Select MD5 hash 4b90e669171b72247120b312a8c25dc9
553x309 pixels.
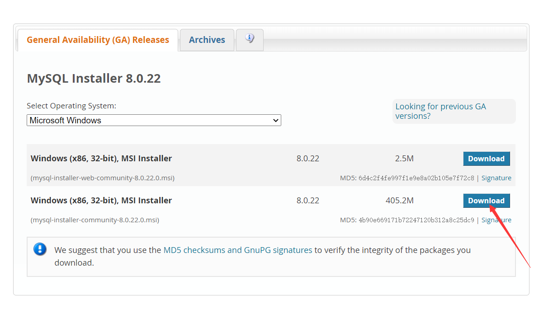[416, 220]
